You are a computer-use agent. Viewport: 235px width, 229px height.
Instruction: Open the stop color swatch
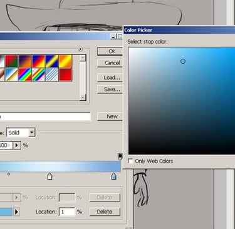pyautogui.click(x=6, y=211)
